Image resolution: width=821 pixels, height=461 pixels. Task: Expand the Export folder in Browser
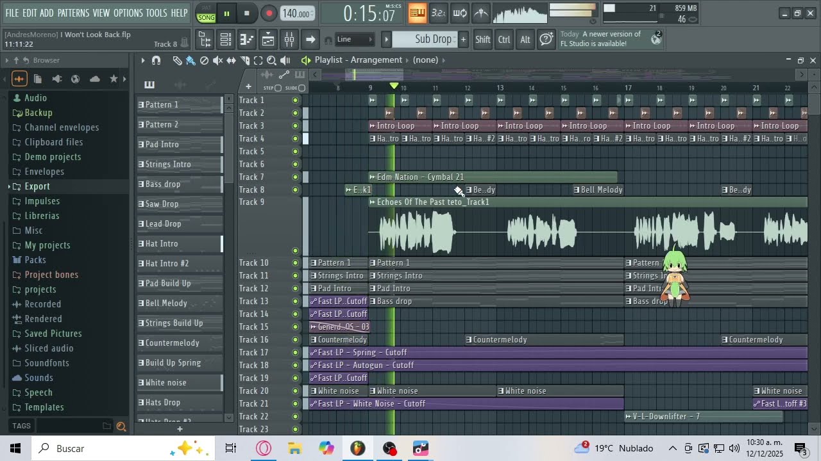click(x=37, y=186)
